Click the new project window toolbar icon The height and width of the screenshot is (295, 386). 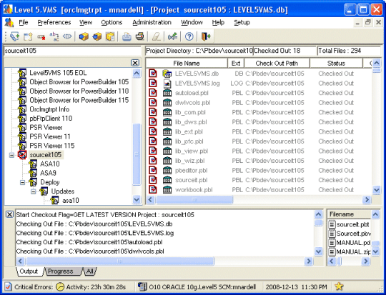click(28, 36)
